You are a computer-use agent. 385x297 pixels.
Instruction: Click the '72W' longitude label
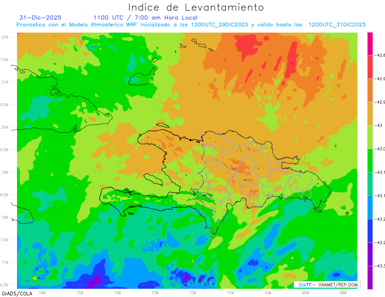(x=193, y=293)
